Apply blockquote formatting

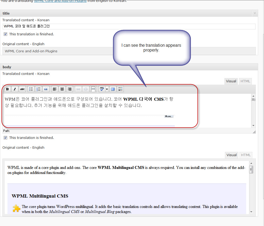tap(46, 89)
